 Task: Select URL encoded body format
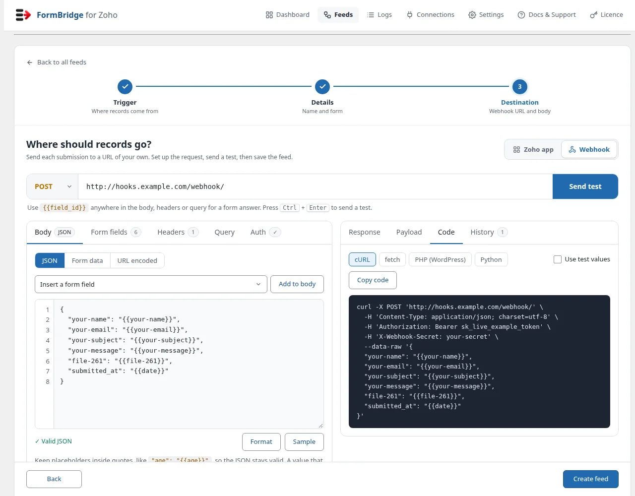137,260
